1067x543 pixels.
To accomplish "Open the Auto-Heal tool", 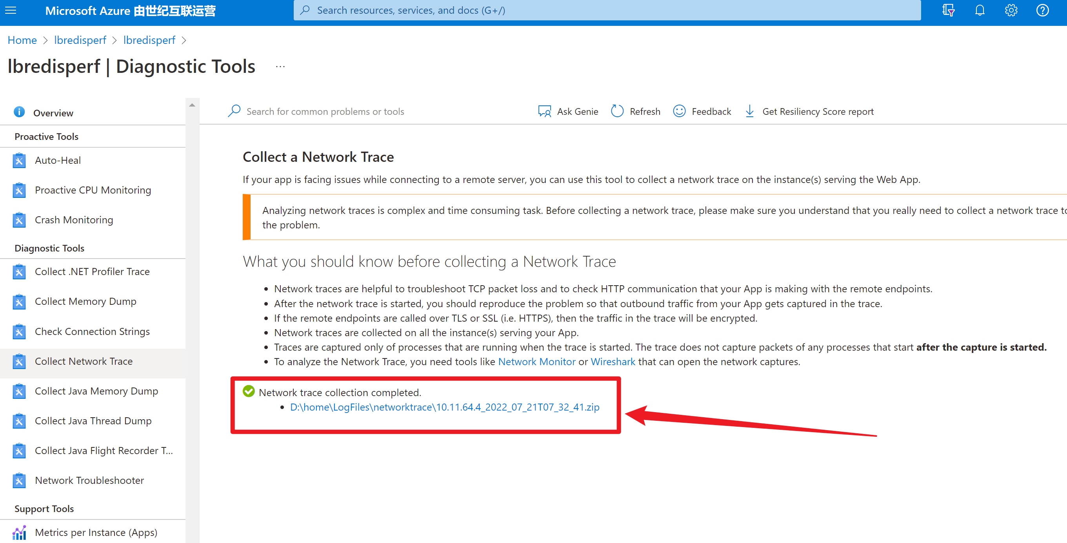I will tap(58, 161).
